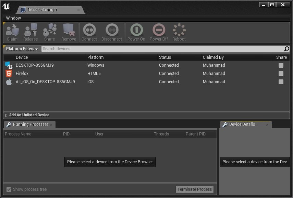Open the Platform Filters dropdown
The width and height of the screenshot is (293, 198).
tap(22, 49)
